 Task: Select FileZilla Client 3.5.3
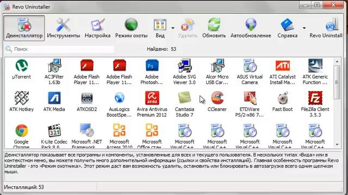(x=315, y=105)
